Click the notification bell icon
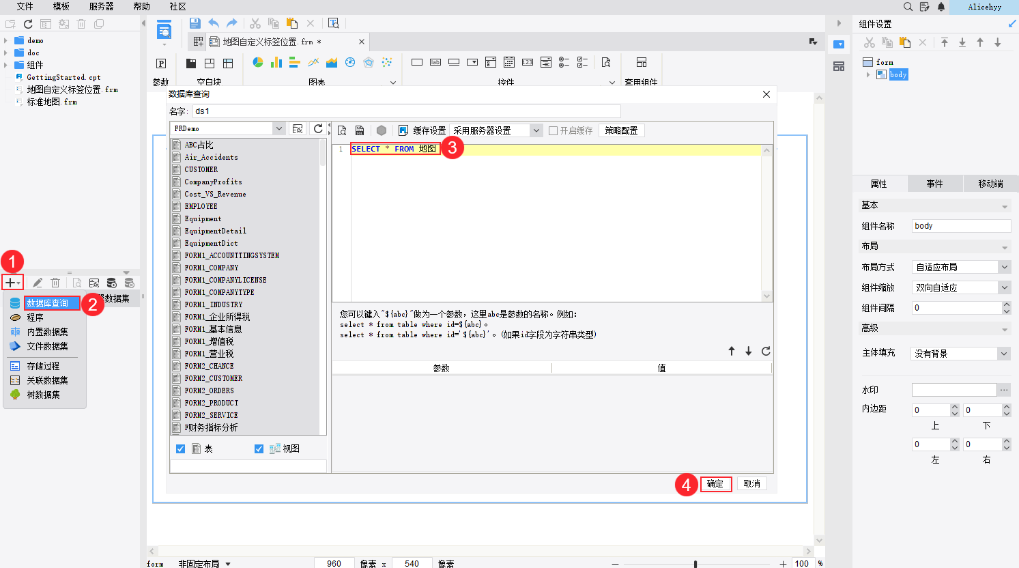 (x=941, y=7)
